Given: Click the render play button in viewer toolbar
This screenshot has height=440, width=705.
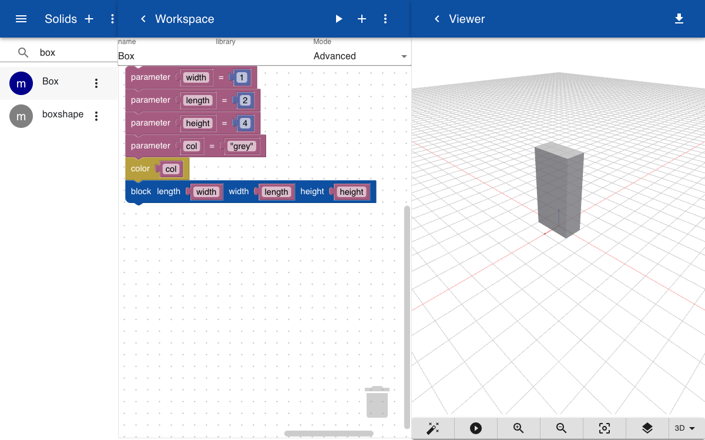Looking at the screenshot, I should pos(476,428).
